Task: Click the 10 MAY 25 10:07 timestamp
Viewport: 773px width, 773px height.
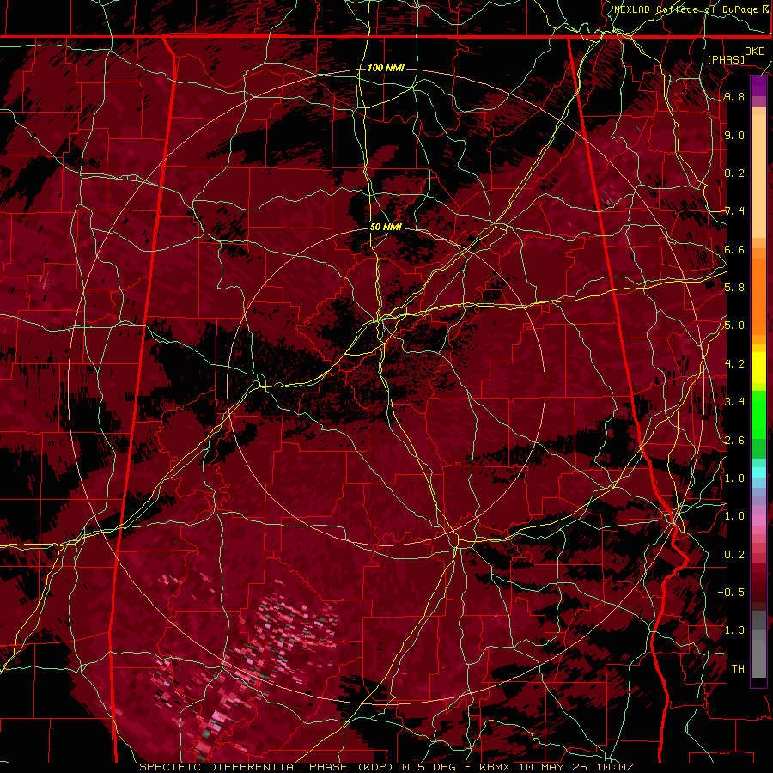Action: pos(575,767)
